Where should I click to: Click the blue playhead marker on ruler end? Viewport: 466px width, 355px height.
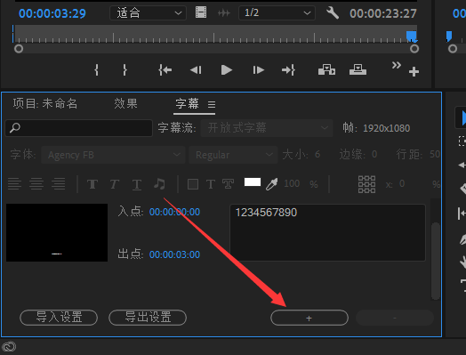tap(412, 36)
